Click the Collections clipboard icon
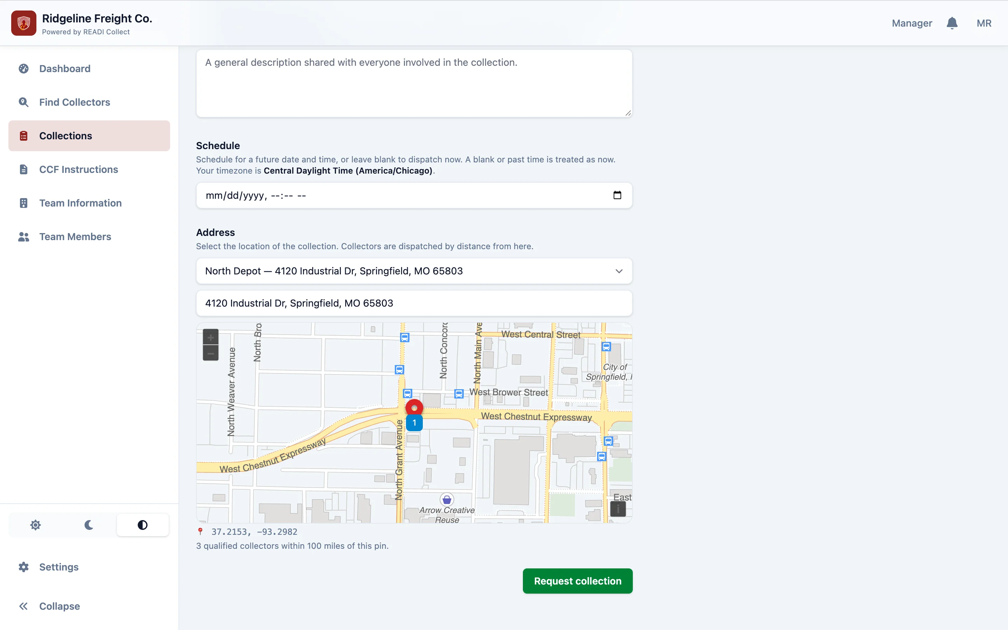The width and height of the screenshot is (1008, 630). [24, 136]
